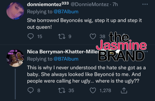Open the @B7Album link in Nica's reply
Image resolution: width=155 pixels, height=101 pixels.
tap(66, 59)
